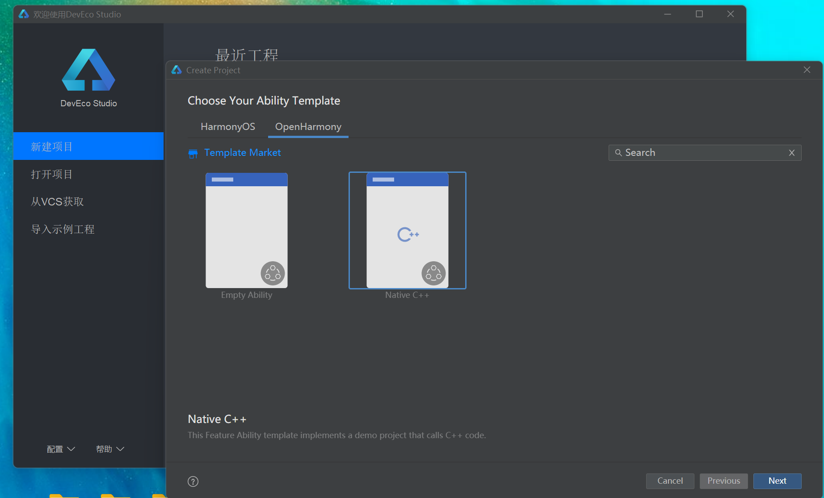Click the round badge on Empty Ability card

click(273, 273)
